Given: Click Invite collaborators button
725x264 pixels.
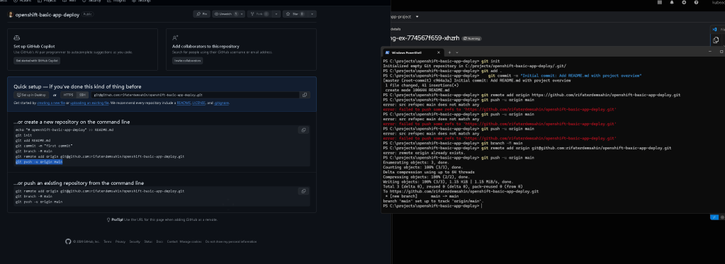Looking at the screenshot, I should click(x=187, y=60).
